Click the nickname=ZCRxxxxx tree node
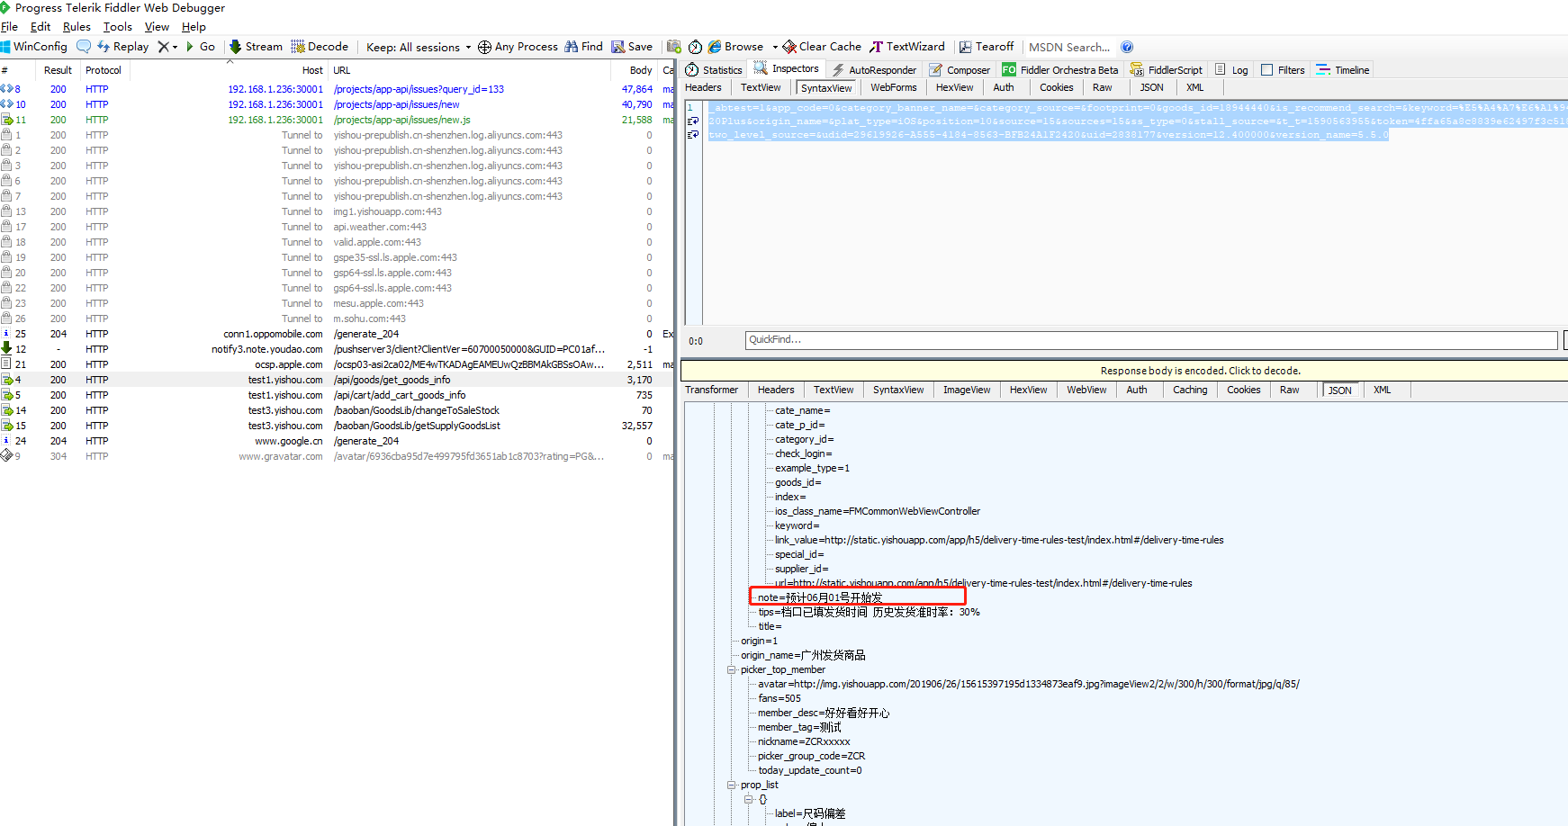Viewport: 1568px width, 826px height. coord(804,741)
